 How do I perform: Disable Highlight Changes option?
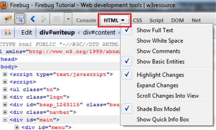click(x=160, y=75)
